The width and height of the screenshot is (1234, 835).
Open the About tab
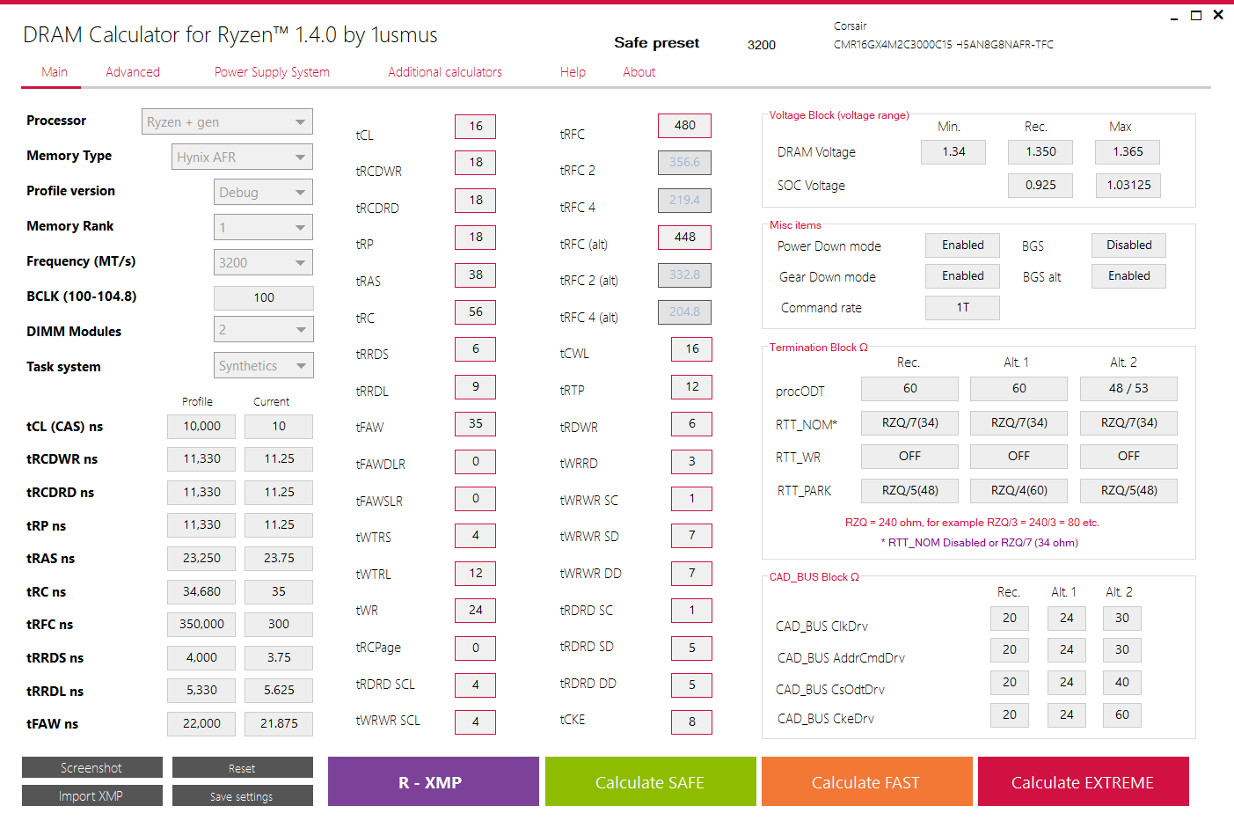pos(639,72)
